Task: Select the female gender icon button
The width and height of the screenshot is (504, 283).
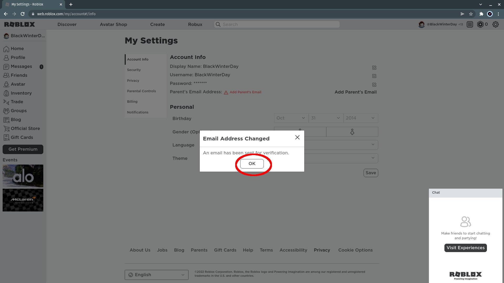Action: coord(352,132)
